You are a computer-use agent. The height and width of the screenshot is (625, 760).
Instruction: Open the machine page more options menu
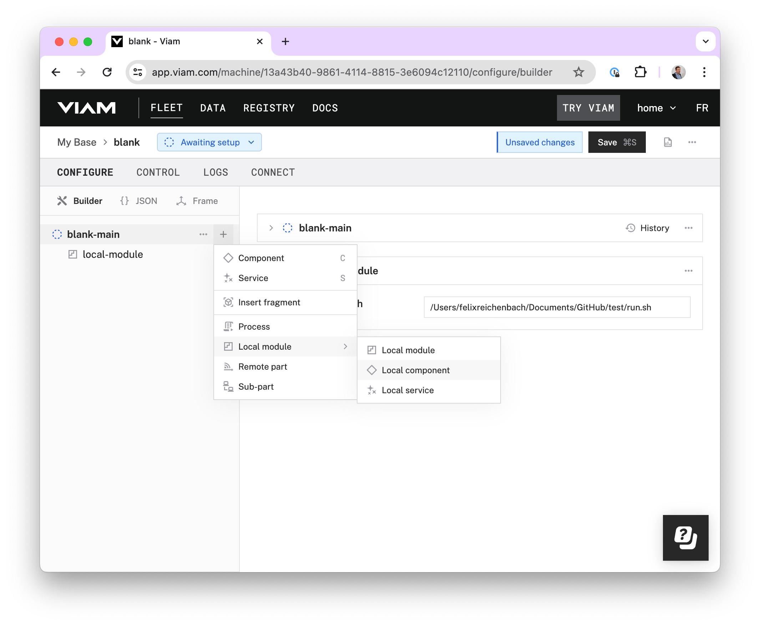pyautogui.click(x=691, y=142)
